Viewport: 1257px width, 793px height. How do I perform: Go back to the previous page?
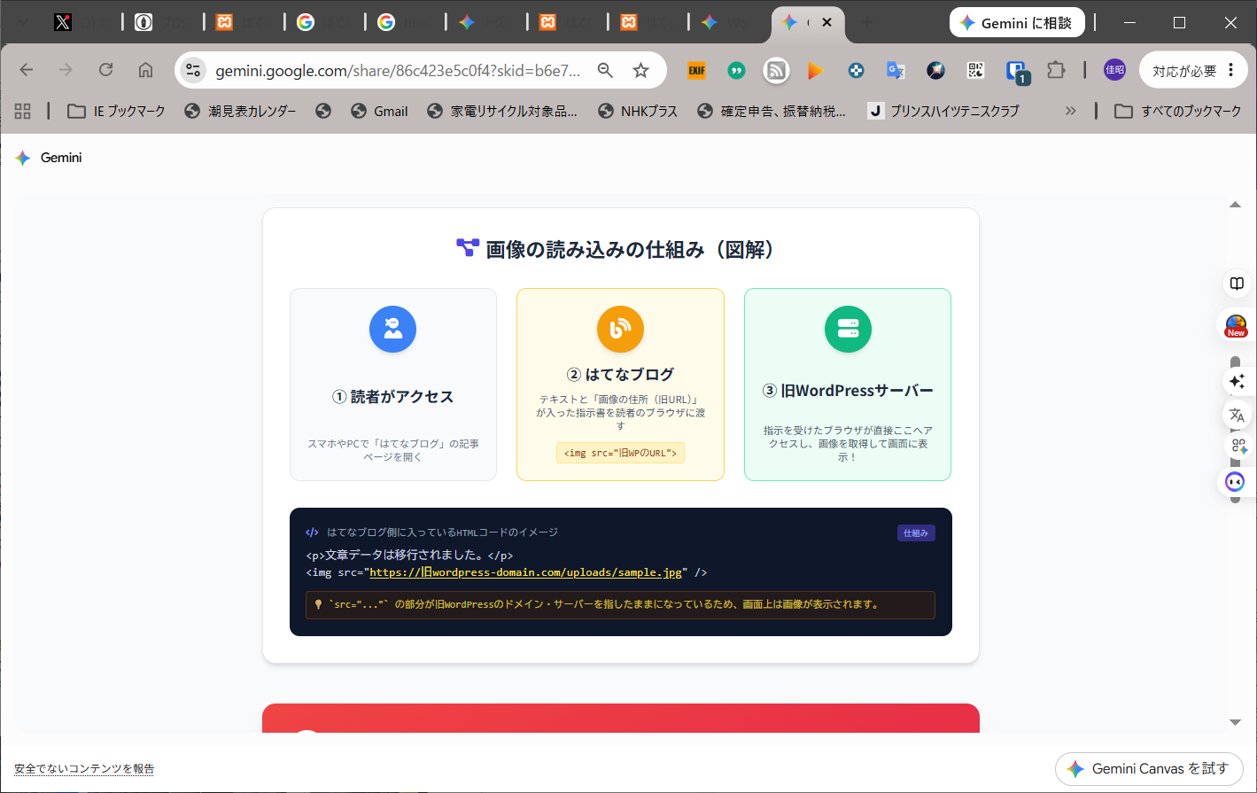tap(27, 70)
